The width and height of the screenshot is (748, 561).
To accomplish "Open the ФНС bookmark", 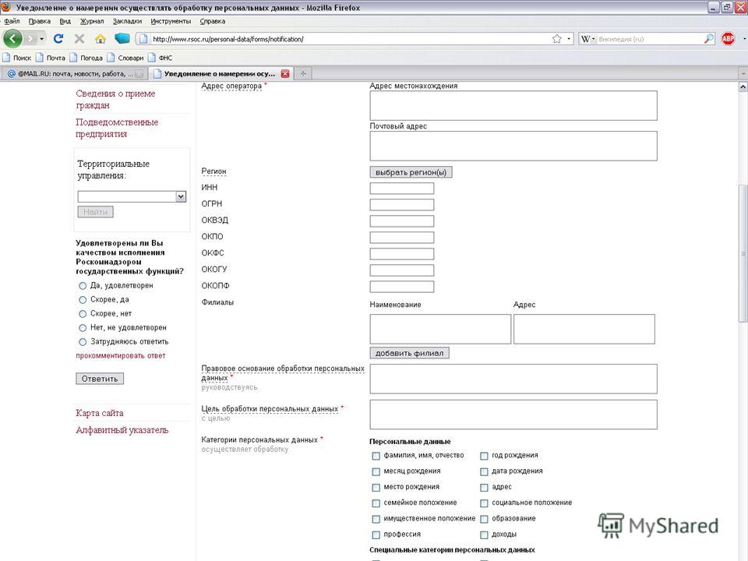I will [161, 58].
